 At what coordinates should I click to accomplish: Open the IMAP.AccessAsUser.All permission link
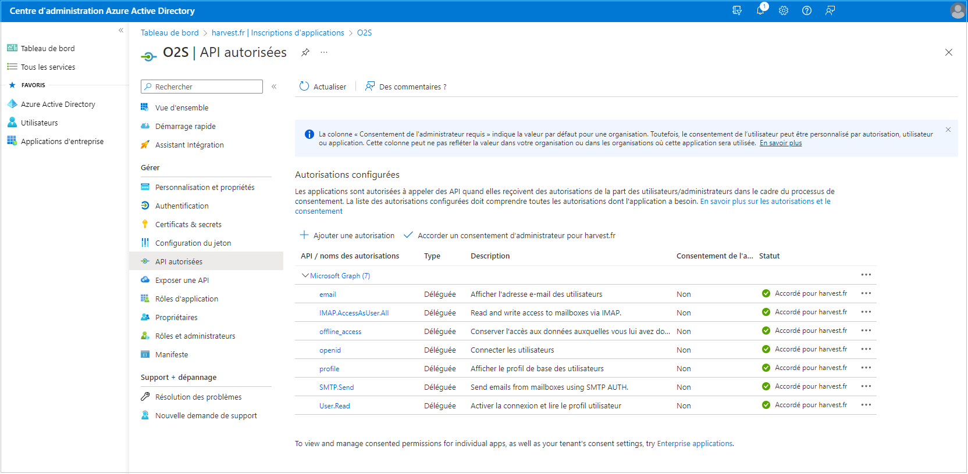(354, 313)
